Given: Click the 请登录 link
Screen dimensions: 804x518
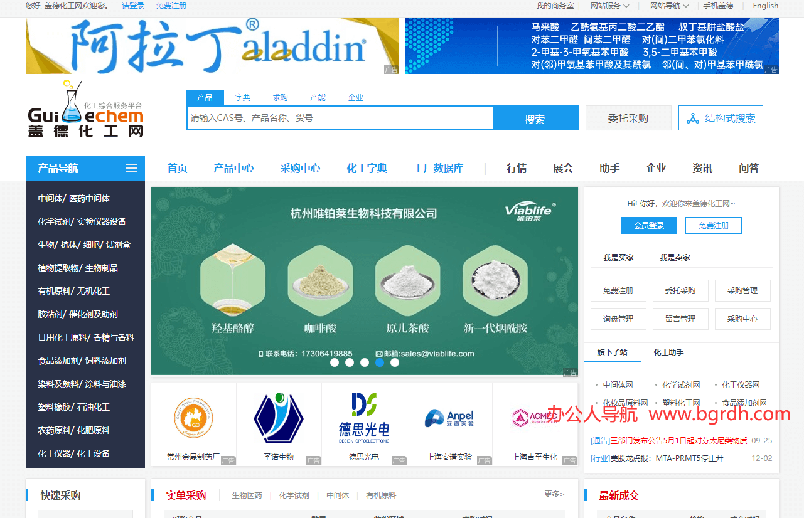Looking at the screenshot, I should click(x=133, y=6).
